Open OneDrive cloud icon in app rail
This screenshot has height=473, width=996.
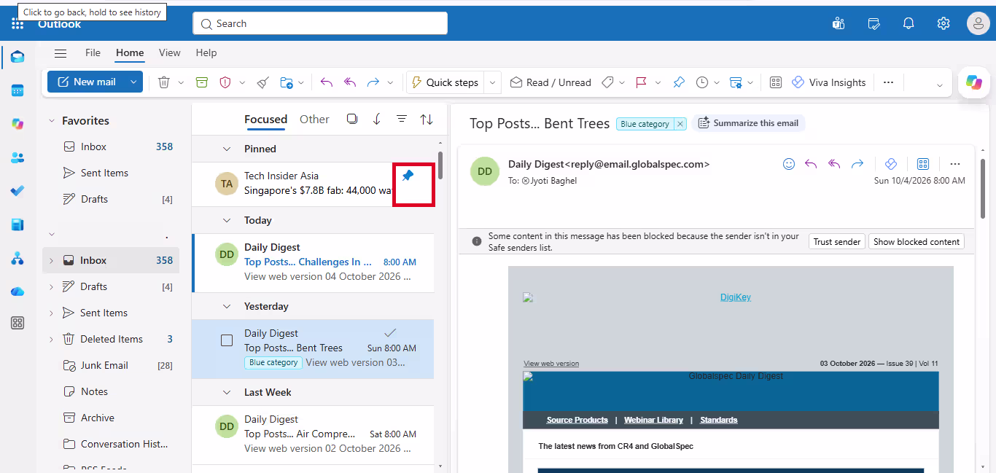point(17,291)
